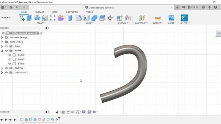Click the timeline end marker

click(59, 120)
